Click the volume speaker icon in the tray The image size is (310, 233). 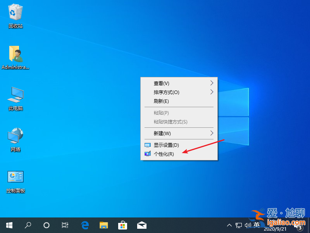coord(248,225)
